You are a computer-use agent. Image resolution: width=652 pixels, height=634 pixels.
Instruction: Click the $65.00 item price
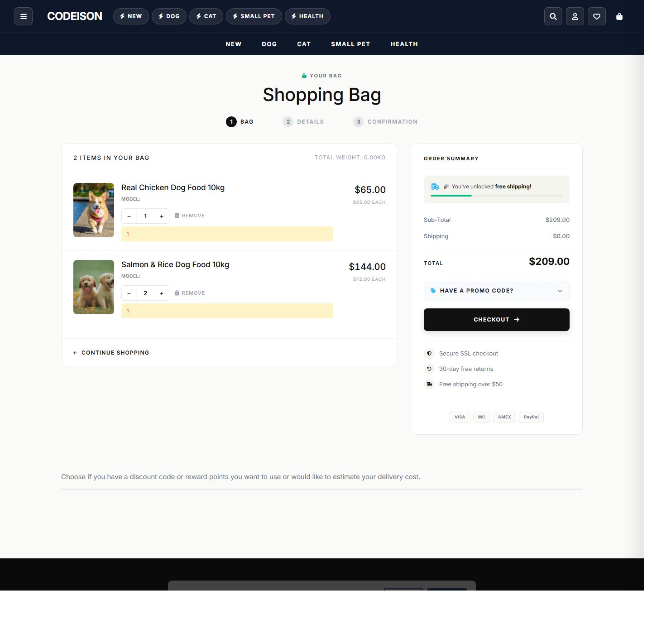point(370,190)
